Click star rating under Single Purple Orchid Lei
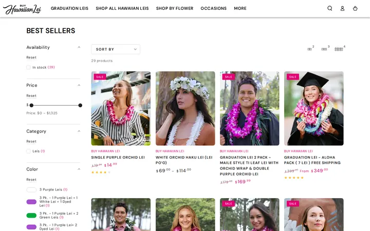Image resolution: width=370 pixels, height=231 pixels. click(x=101, y=172)
